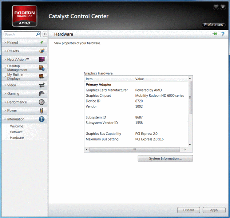Pin the Hardware page with the green pin icon
The height and width of the screenshot is (218, 230).
coord(215,34)
